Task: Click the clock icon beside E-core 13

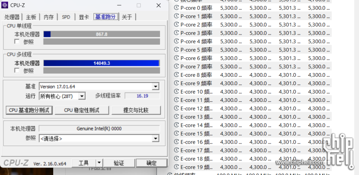Action: point(176,117)
